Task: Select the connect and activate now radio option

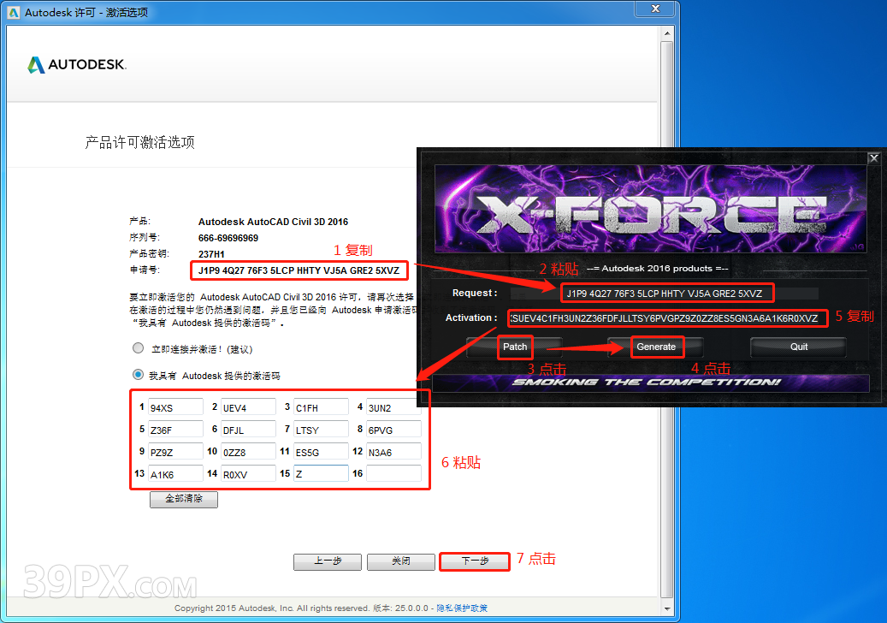Action: [x=138, y=348]
